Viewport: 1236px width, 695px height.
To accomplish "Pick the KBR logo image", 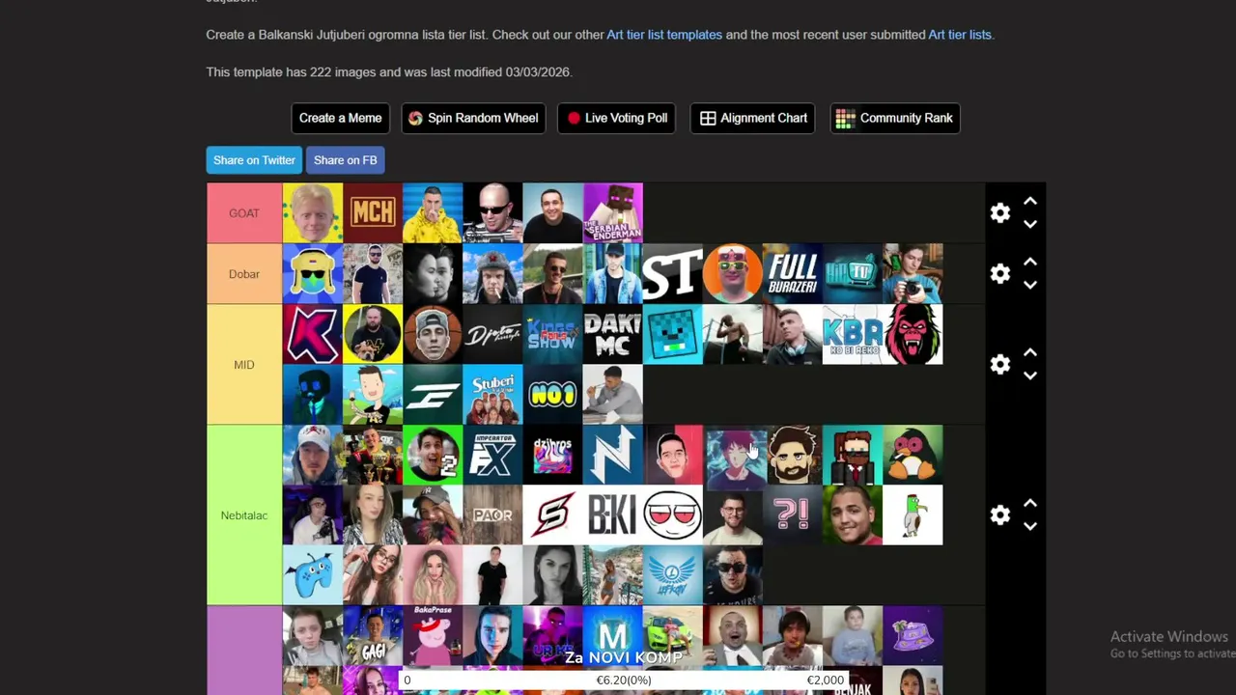I will tap(853, 335).
